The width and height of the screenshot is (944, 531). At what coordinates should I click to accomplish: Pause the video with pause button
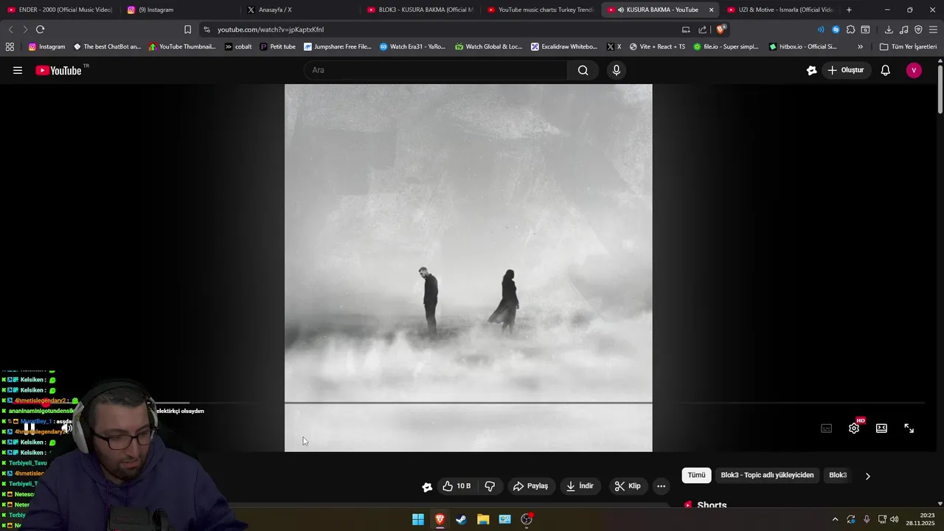[x=29, y=427]
